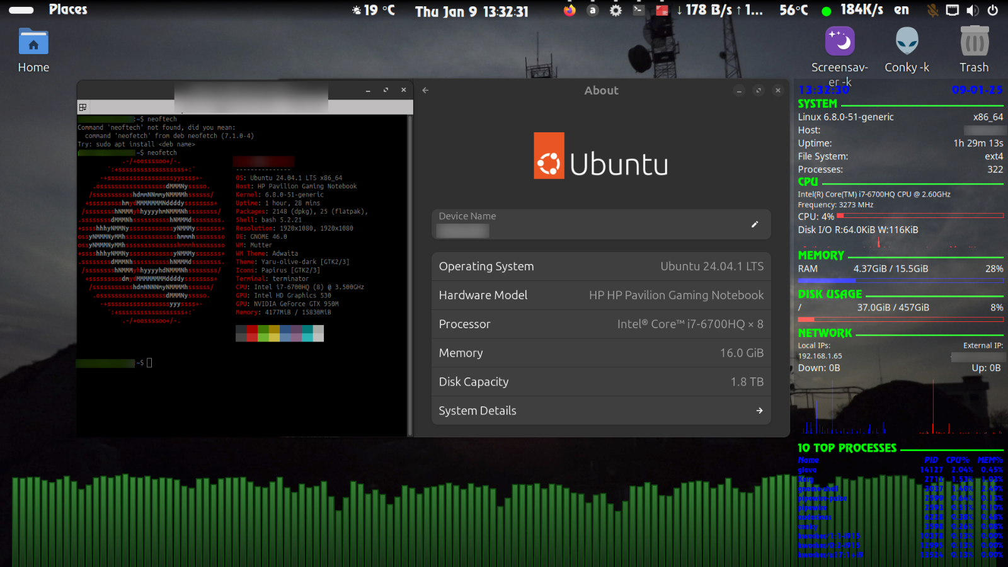The height and width of the screenshot is (567, 1008).
Task: Click the '10 TOP PROCESSES' heading
Action: coord(847,448)
